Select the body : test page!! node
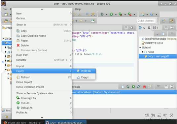177x124 pixels. coord(158,56)
